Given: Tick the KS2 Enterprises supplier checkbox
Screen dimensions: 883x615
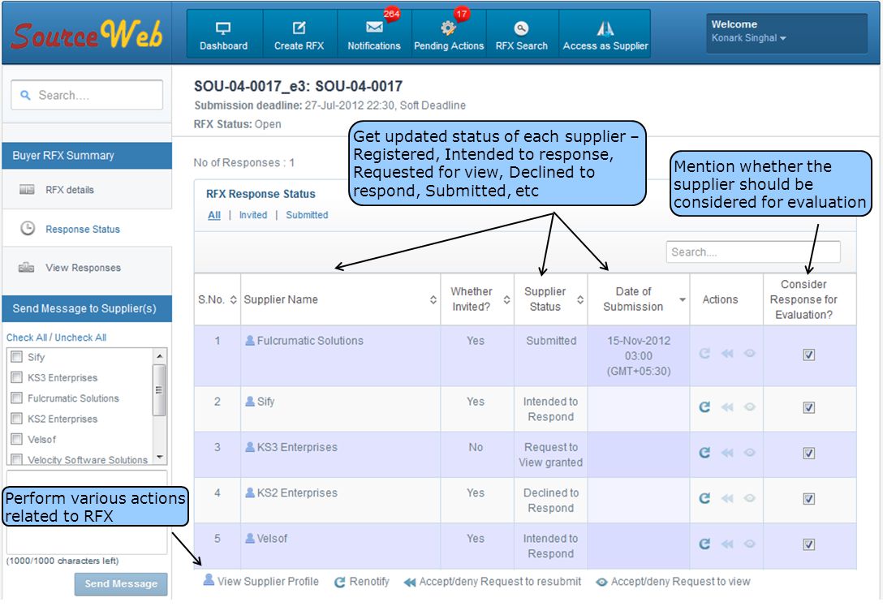Looking at the screenshot, I should (17, 419).
